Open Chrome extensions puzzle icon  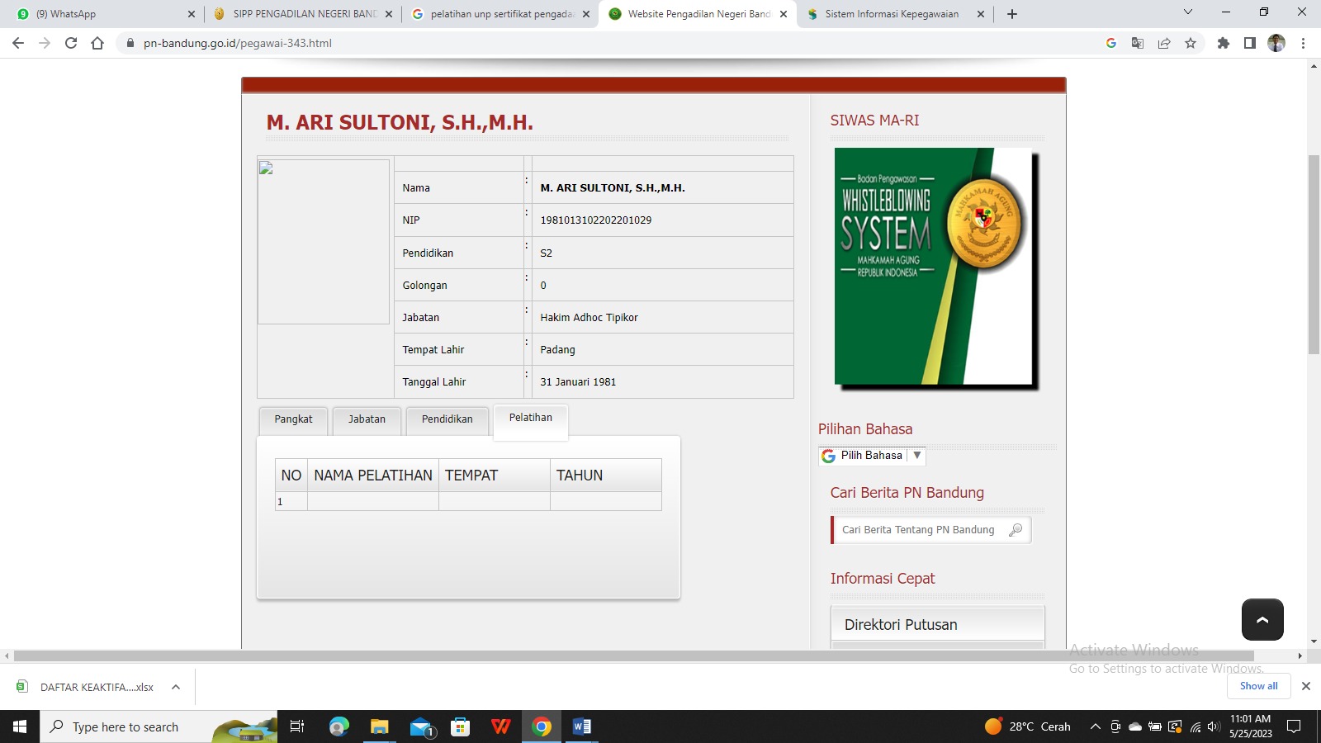click(1224, 43)
